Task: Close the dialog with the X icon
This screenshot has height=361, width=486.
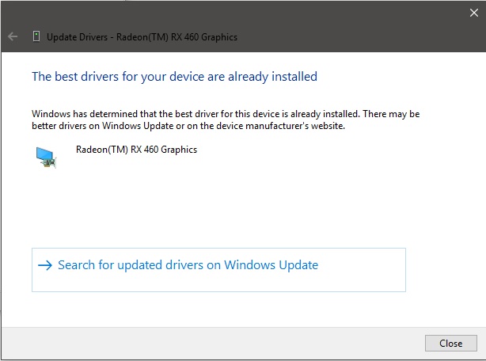Action: (x=473, y=13)
